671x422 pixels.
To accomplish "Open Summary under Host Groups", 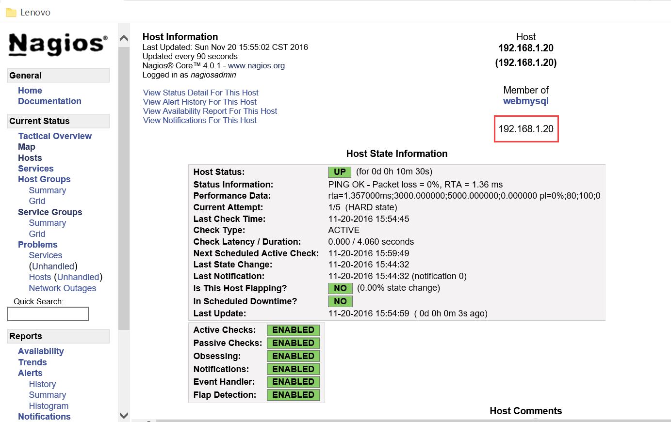I will coord(48,190).
